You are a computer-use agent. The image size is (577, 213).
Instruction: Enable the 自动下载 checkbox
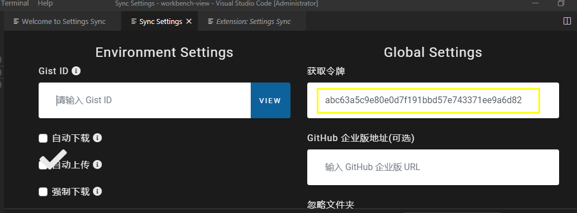[44, 138]
